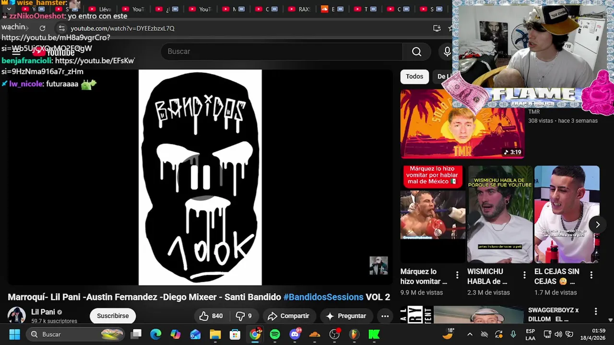Click the Preguntar ask button
This screenshot has width=614, height=345.
346,316
